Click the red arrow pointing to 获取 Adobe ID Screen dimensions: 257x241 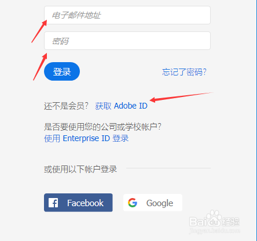(182, 97)
